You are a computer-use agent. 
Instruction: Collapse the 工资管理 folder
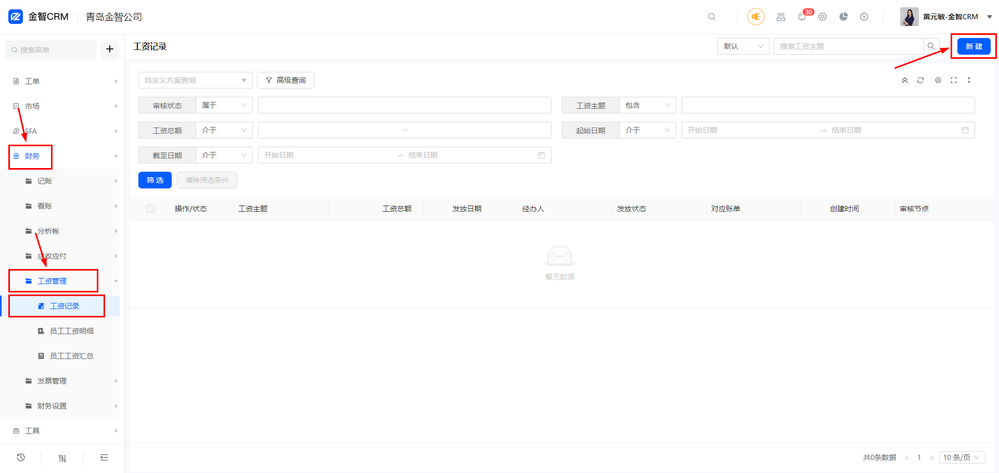point(62,281)
